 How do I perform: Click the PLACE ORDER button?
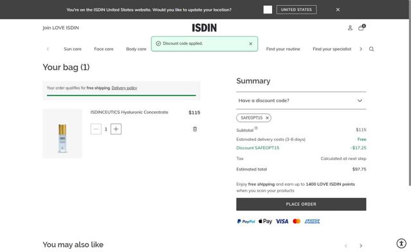tap(301, 204)
